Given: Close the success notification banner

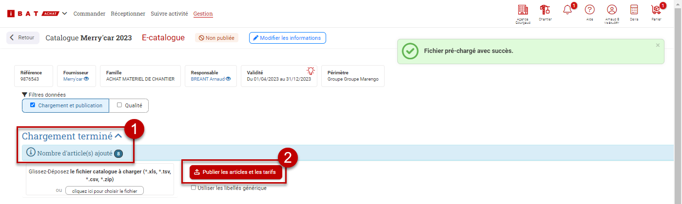Looking at the screenshot, I should (x=658, y=45).
